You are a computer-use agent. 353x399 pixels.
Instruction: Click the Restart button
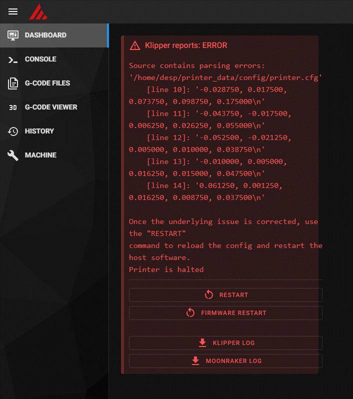pos(225,295)
